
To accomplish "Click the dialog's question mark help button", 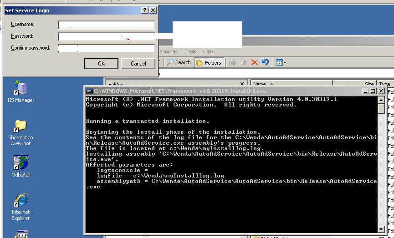I will coord(144,10).
